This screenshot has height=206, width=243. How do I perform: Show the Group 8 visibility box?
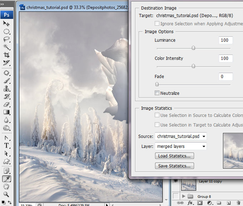click(175, 196)
